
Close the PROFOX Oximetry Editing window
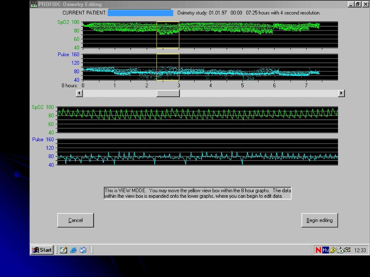click(x=365, y=4)
